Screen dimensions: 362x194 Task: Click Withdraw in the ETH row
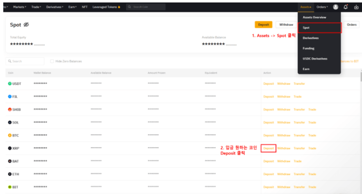coord(284,174)
